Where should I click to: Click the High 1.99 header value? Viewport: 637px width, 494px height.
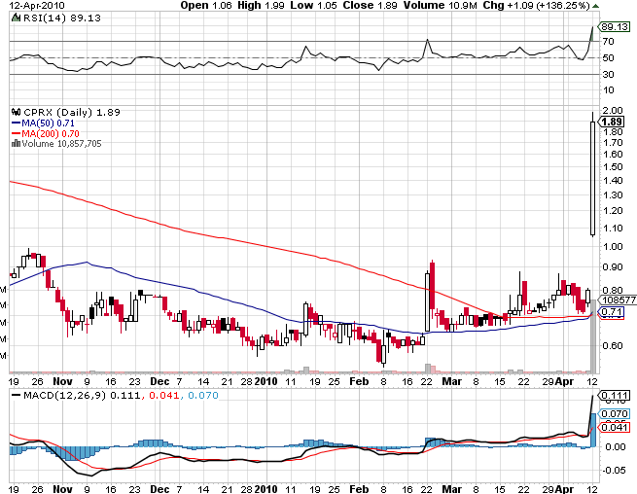(x=261, y=5)
